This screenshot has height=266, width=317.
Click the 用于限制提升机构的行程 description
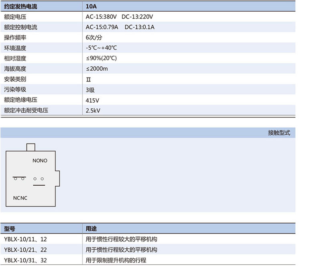coord(116,260)
